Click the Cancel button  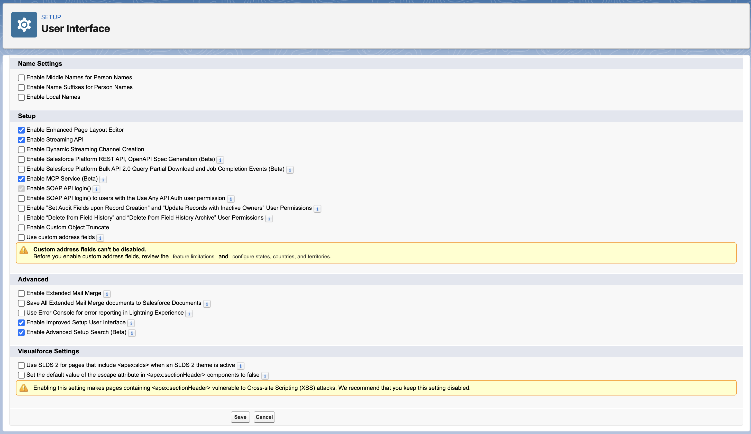(x=264, y=417)
